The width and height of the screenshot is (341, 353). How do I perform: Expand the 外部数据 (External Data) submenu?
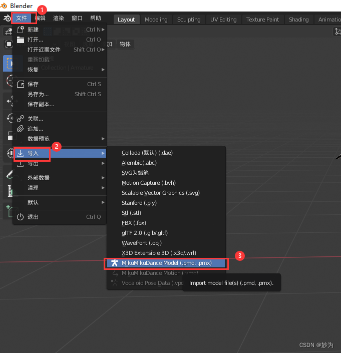[60, 178]
